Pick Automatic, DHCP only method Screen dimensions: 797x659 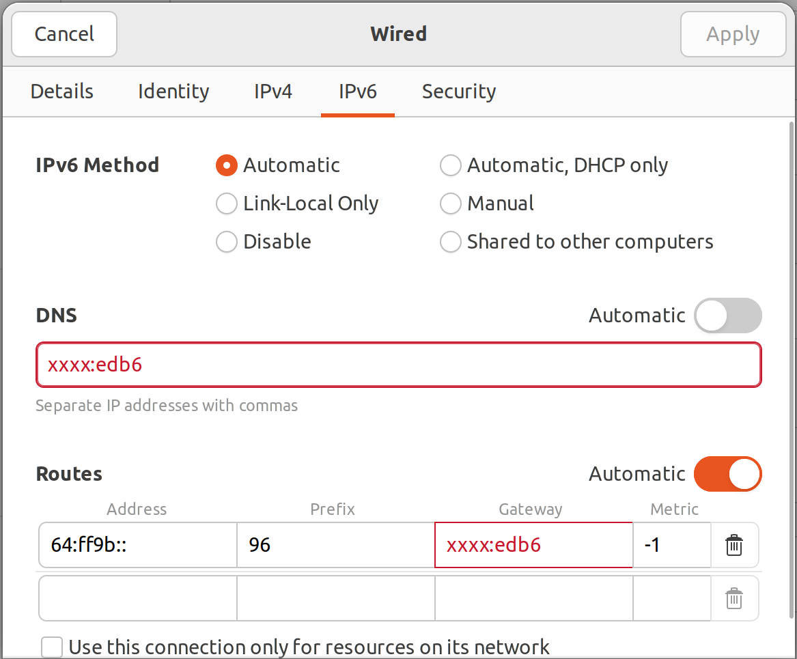click(451, 165)
